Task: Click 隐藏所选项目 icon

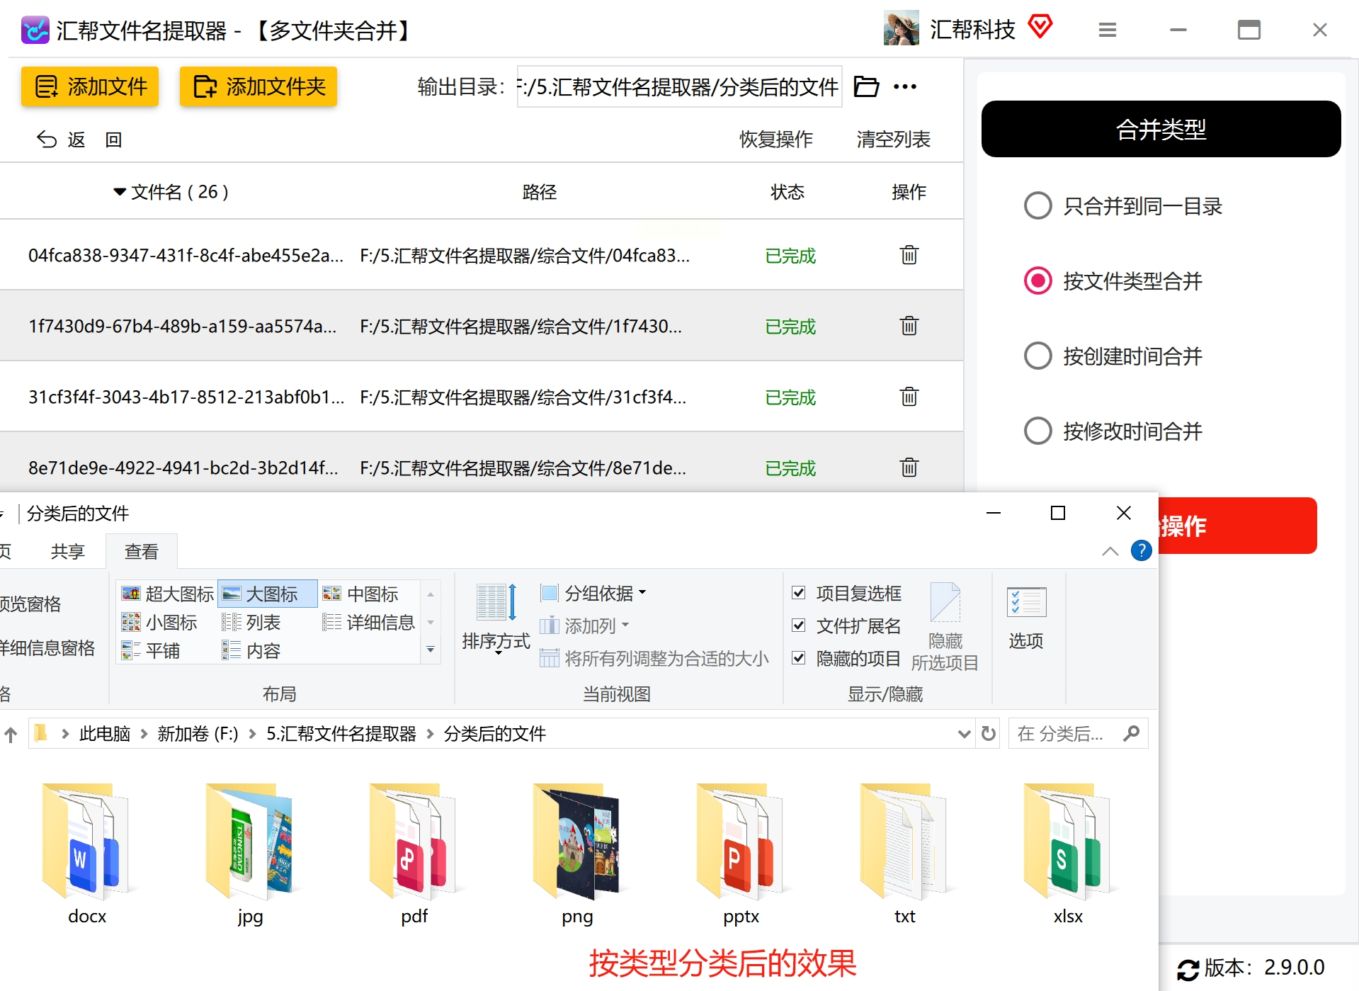Action: click(945, 626)
